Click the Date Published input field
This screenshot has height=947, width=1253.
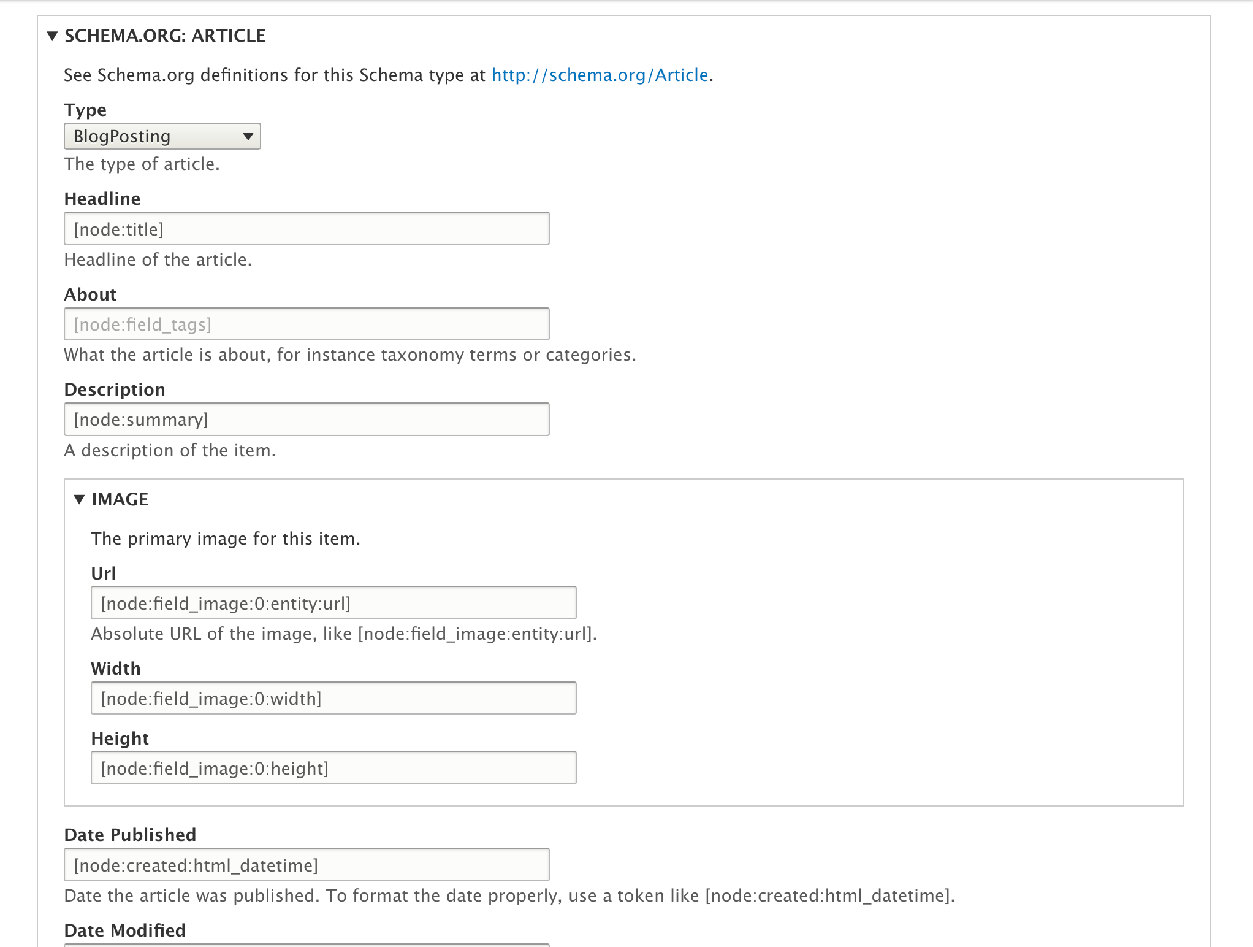(307, 865)
